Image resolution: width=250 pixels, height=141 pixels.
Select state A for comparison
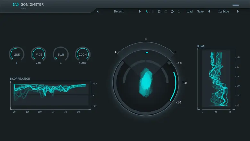point(147,11)
